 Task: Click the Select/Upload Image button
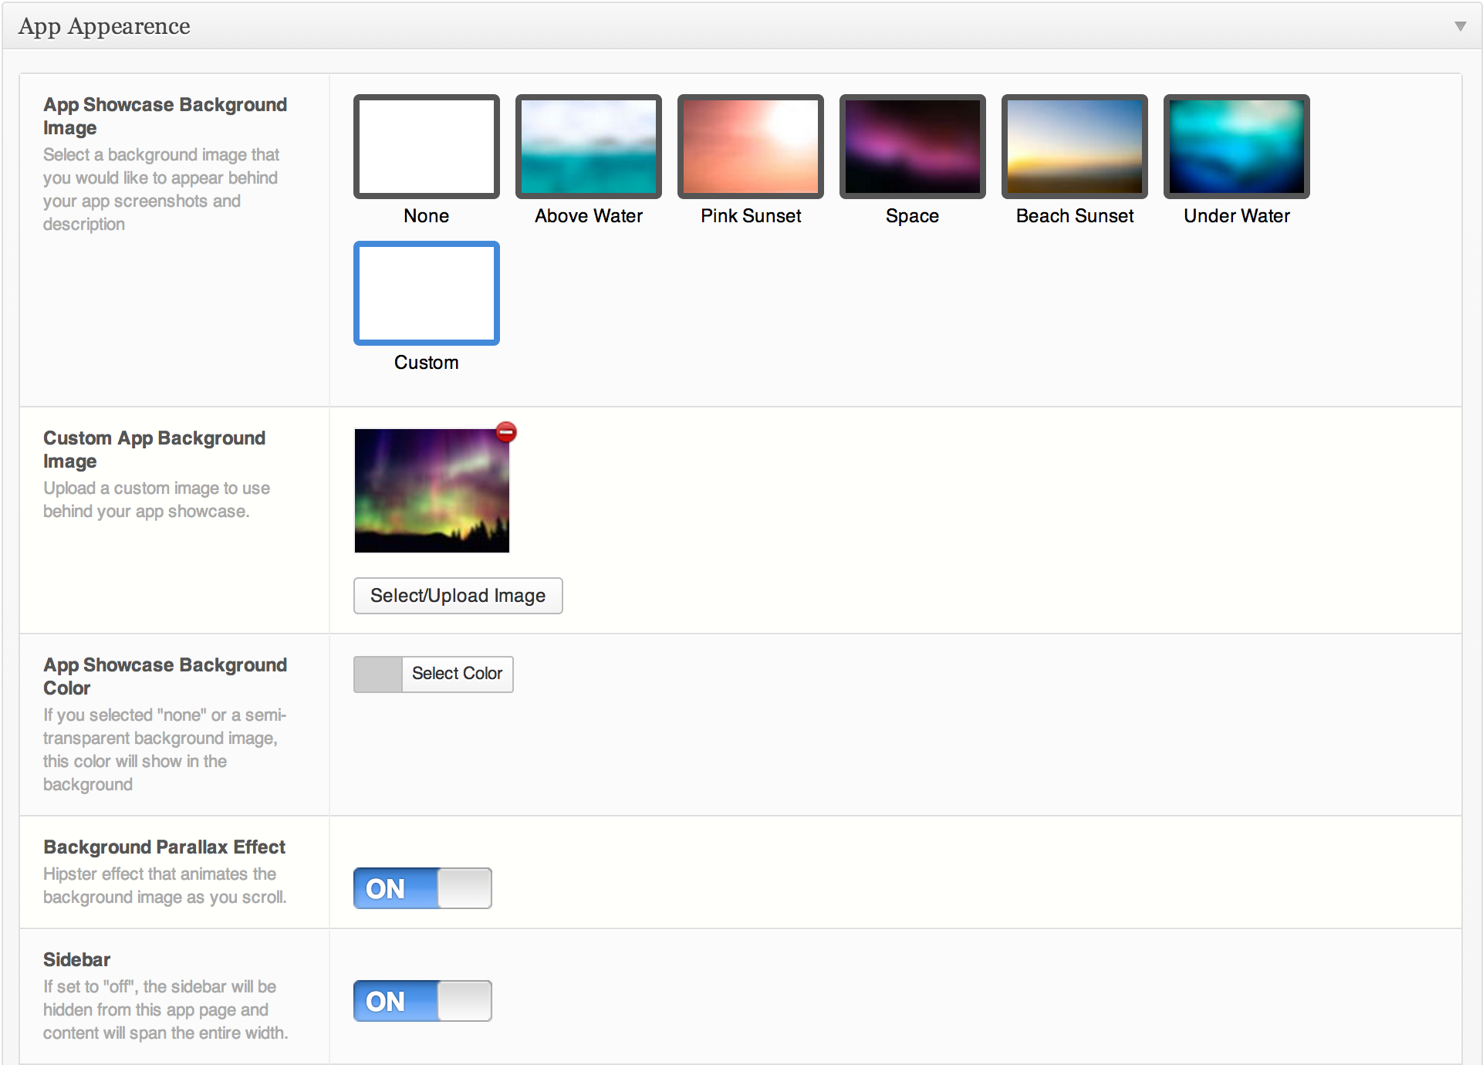tap(458, 596)
